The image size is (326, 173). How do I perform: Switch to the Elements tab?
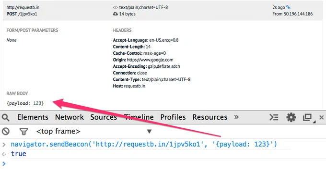tap(33, 117)
